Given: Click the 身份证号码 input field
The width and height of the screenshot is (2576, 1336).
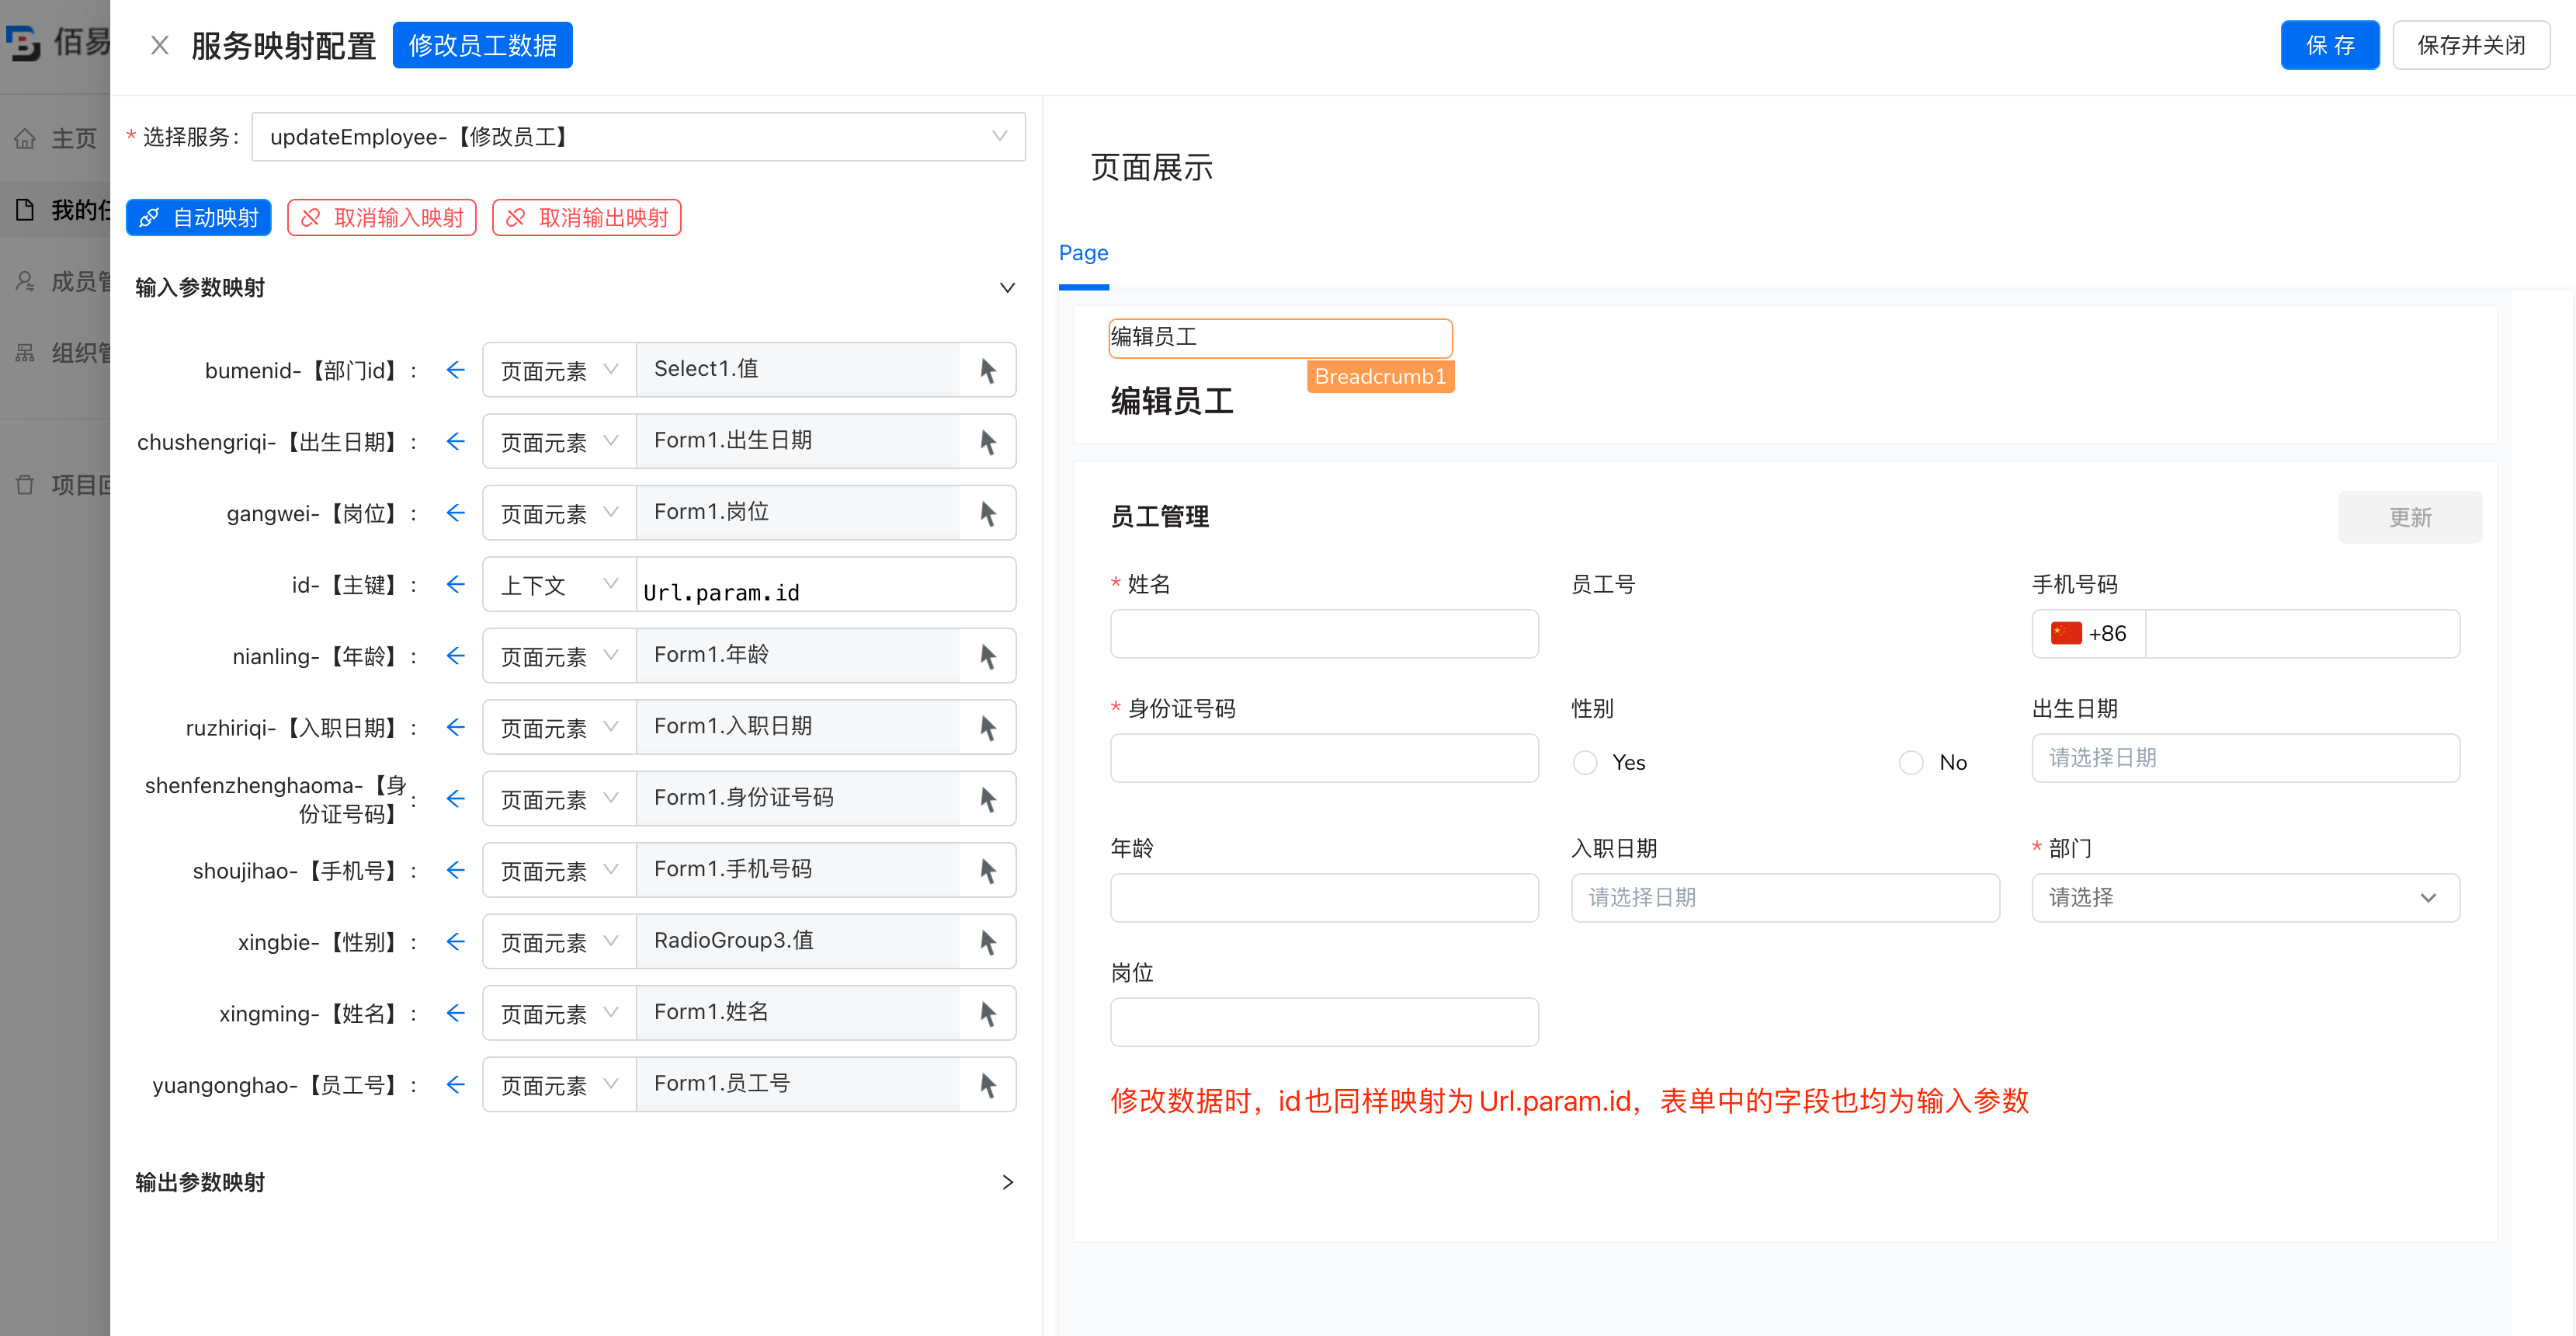Looking at the screenshot, I should click(x=1324, y=757).
